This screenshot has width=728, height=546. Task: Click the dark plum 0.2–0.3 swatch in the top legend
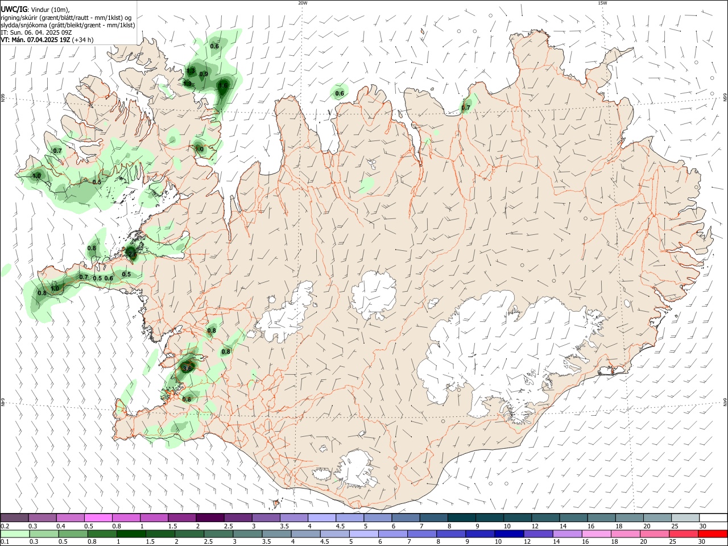coord(15,518)
